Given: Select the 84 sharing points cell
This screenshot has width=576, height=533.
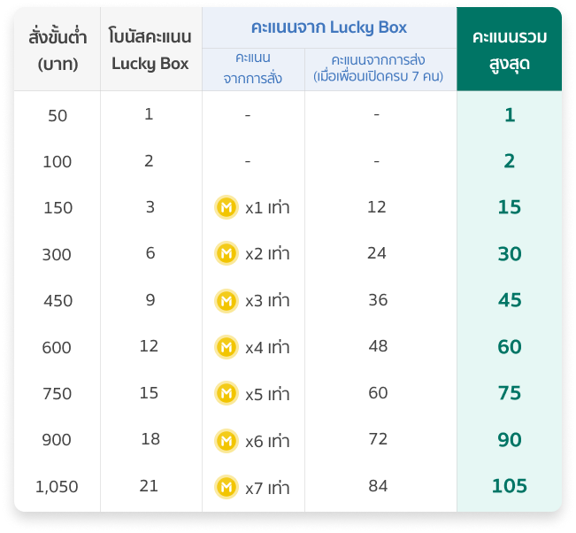Looking at the screenshot, I should (x=378, y=485).
